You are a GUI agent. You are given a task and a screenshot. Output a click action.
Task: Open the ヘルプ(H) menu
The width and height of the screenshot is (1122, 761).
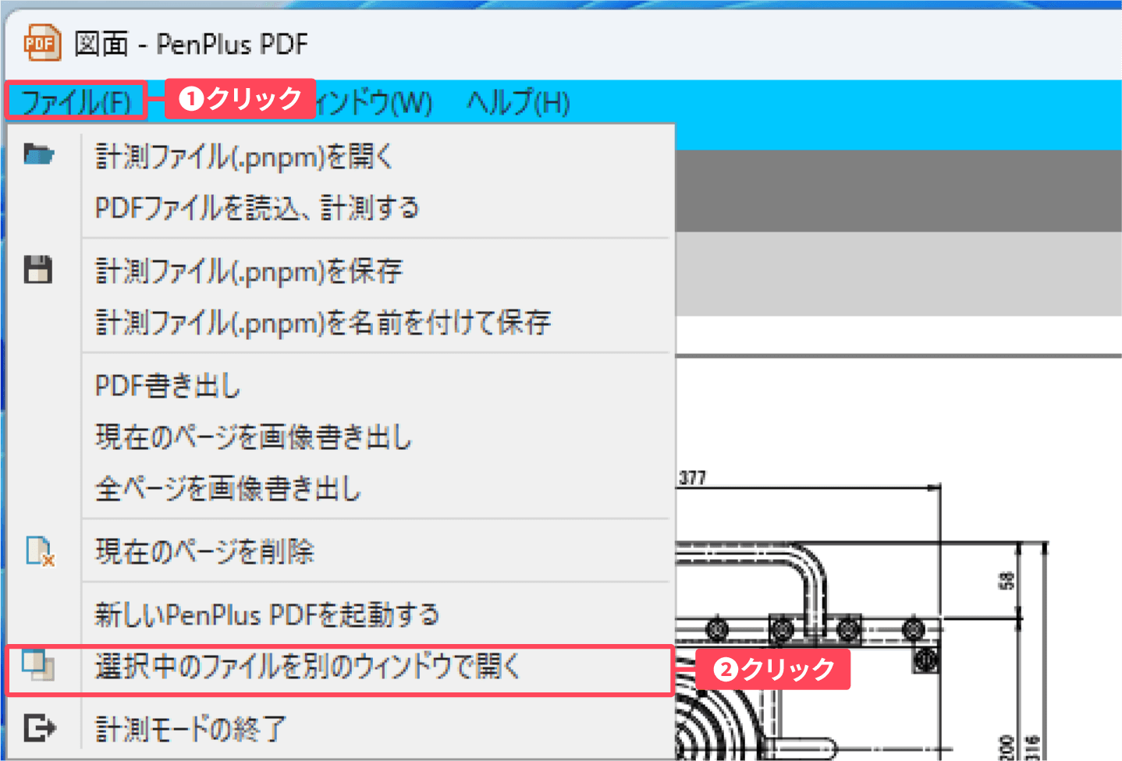518,102
